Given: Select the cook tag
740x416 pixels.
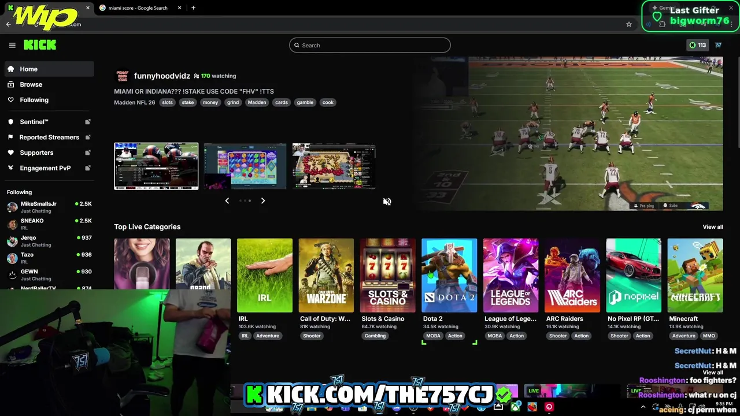Looking at the screenshot, I should pos(328,102).
